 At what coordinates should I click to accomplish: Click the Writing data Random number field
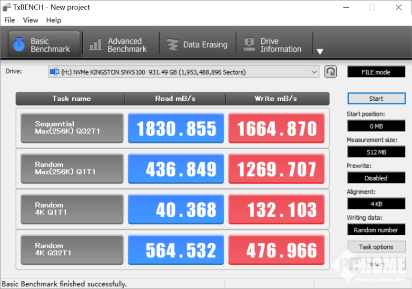point(376,230)
